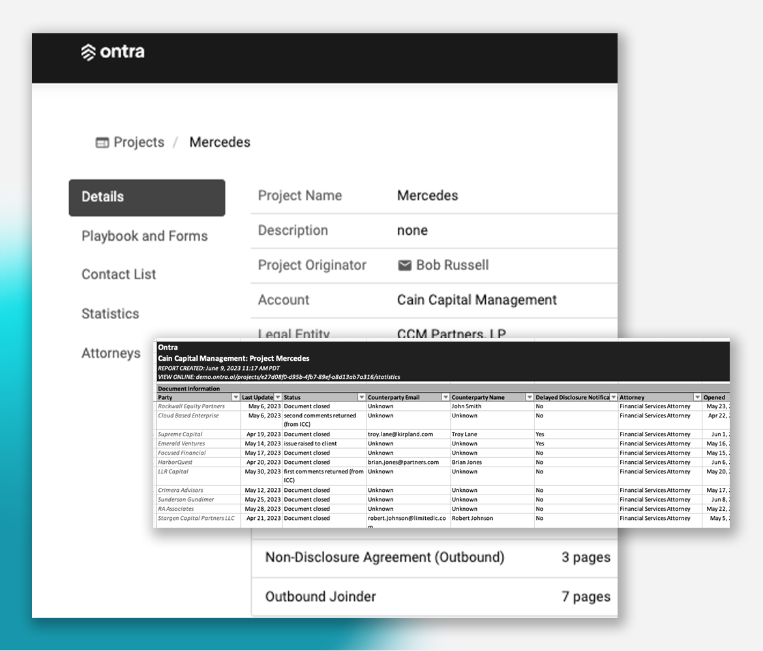Click the Ontra logo in the header

(112, 52)
